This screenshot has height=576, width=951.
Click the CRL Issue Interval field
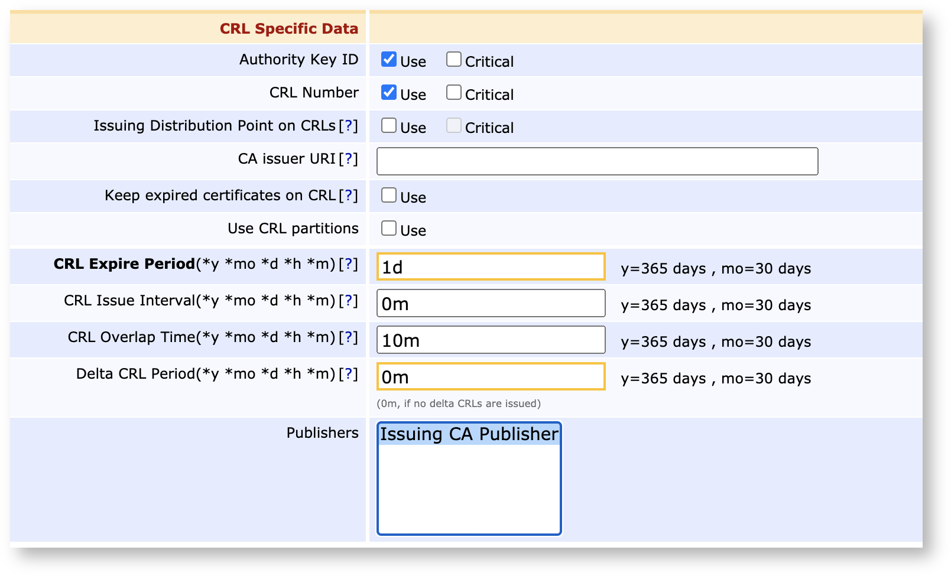pos(491,304)
